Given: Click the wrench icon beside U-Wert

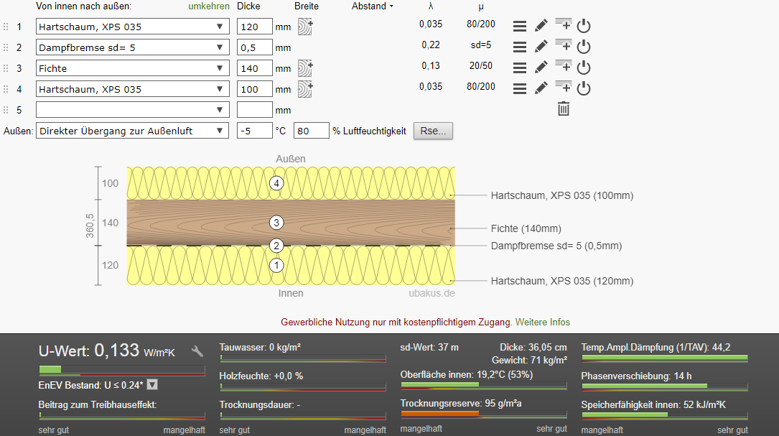Looking at the screenshot, I should (x=197, y=351).
